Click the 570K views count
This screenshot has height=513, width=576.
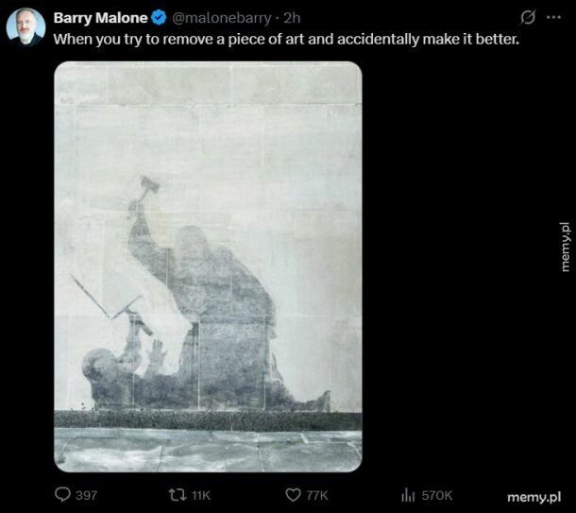point(436,495)
